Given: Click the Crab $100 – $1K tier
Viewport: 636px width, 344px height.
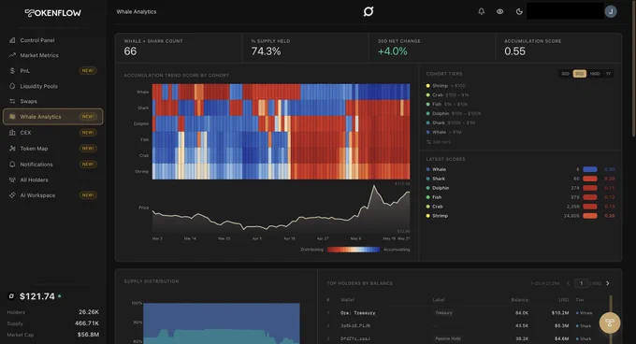Looking at the screenshot, I should [x=447, y=94].
